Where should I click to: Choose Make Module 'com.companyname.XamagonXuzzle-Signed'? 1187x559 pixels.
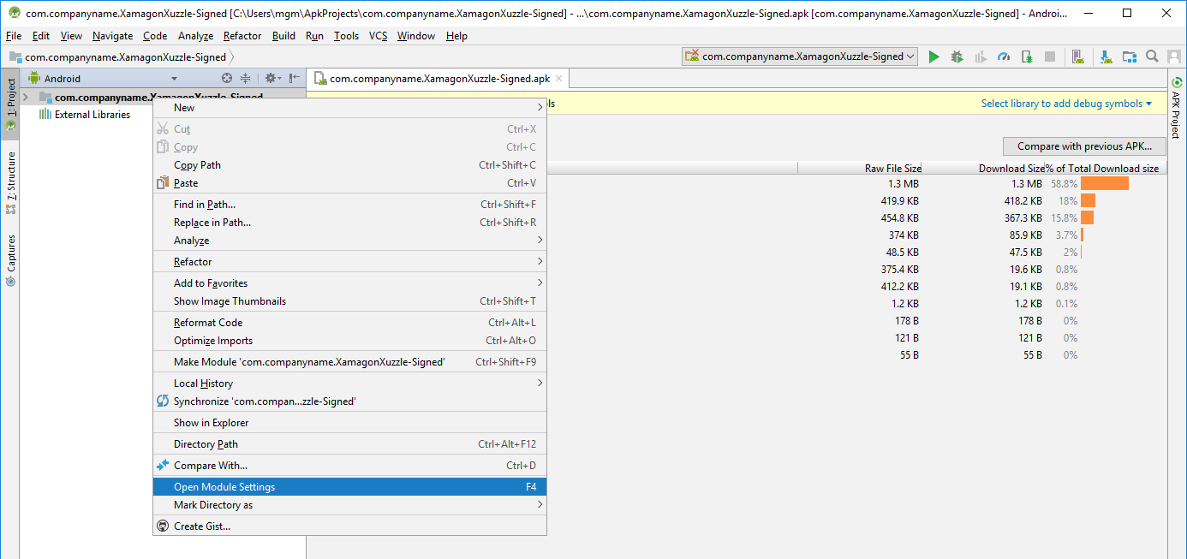coord(349,362)
